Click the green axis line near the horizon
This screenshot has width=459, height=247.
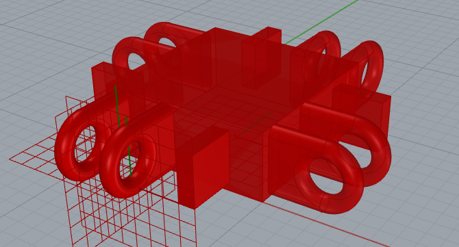[321, 22]
